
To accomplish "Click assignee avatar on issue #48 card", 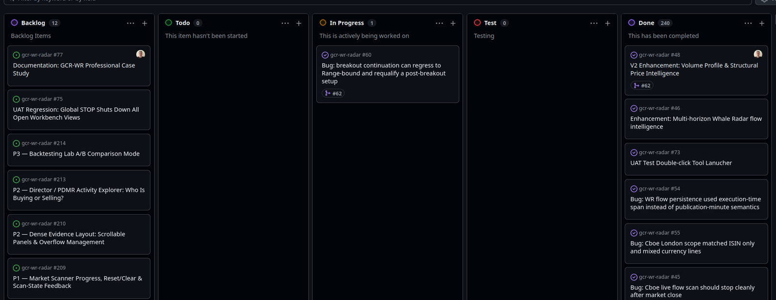I will 758,54.
